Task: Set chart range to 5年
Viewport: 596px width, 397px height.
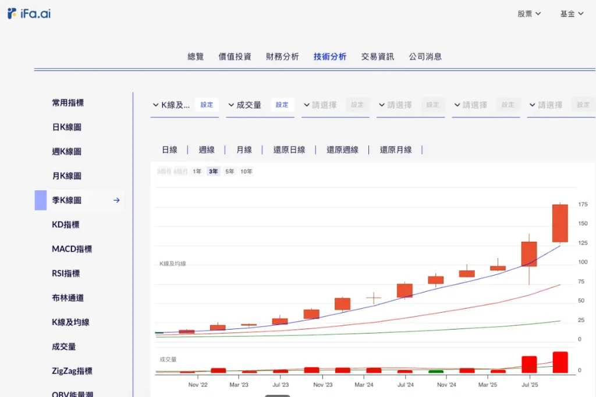Action: coord(229,171)
